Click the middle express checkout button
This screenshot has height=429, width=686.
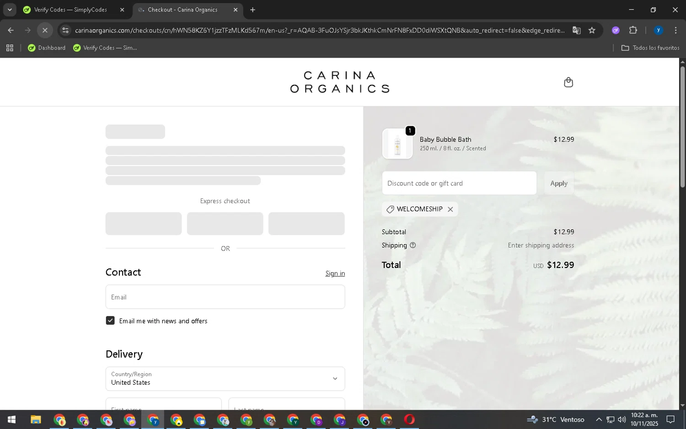(x=225, y=224)
